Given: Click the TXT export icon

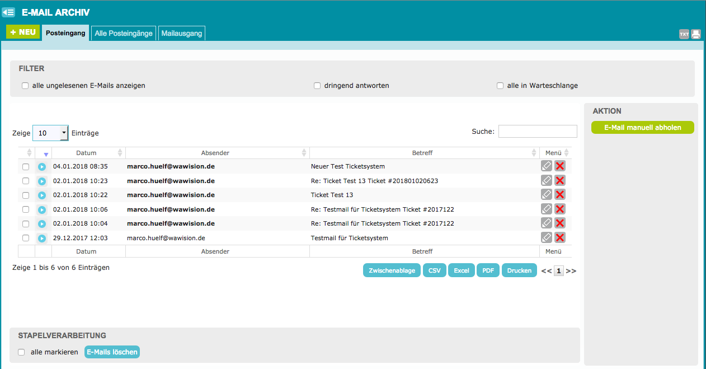Looking at the screenshot, I should pos(684,34).
